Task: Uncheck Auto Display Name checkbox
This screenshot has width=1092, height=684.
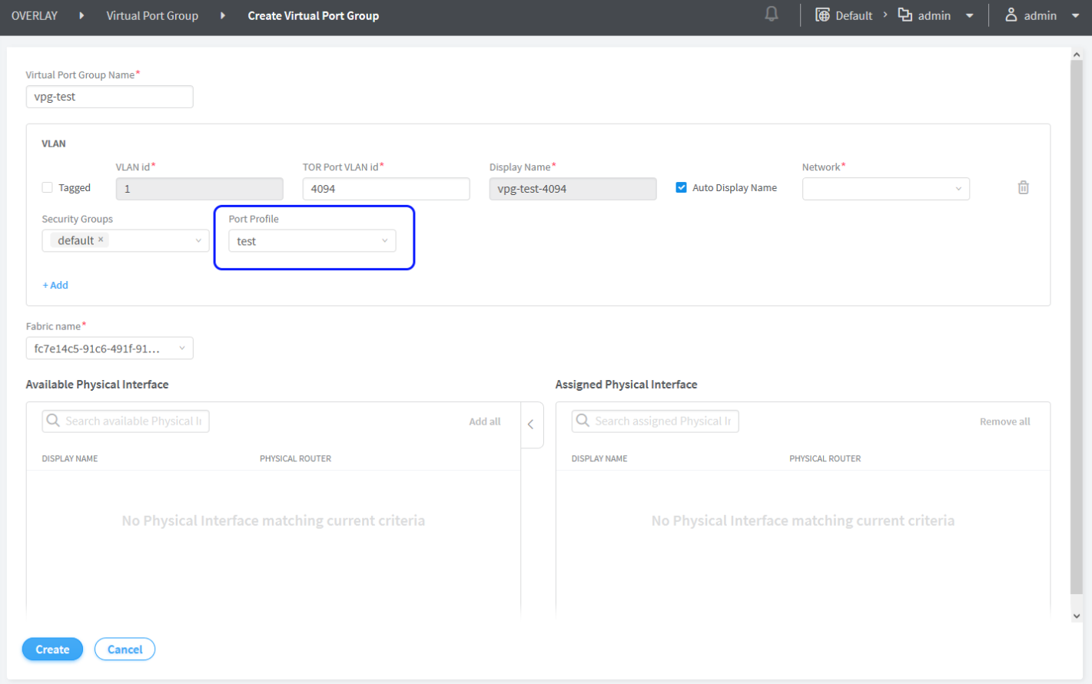Action: 681,188
